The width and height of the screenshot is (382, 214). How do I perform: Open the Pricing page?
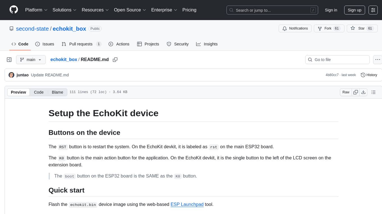189,10
